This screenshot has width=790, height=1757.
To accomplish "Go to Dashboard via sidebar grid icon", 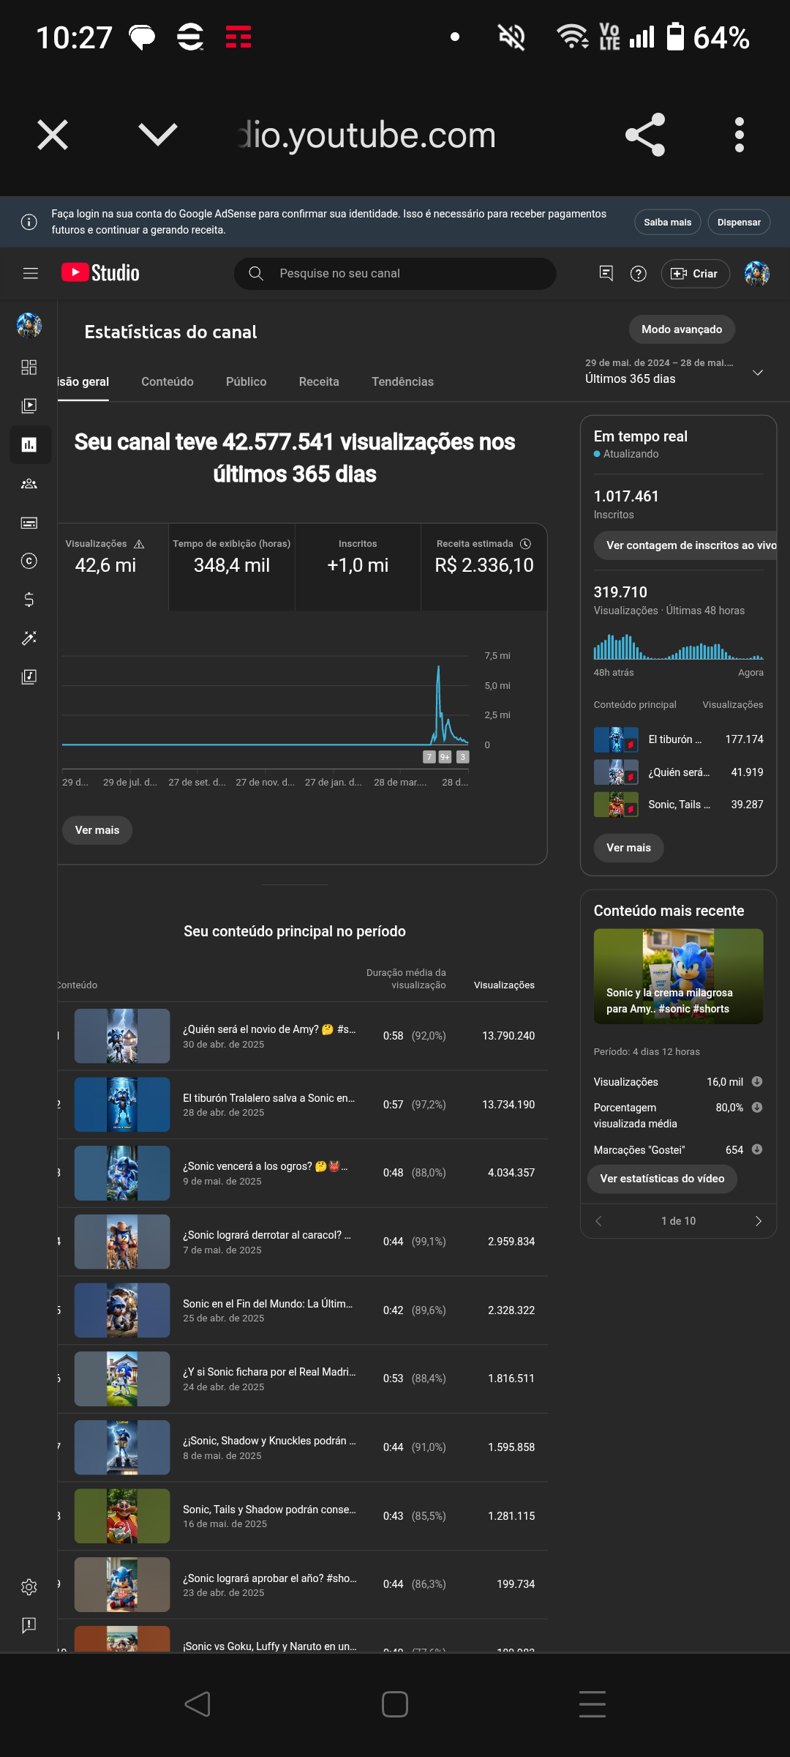I will 29,367.
